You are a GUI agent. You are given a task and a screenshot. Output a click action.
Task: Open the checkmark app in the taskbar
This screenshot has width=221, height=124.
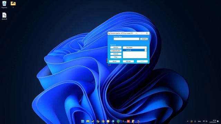pos(93,121)
